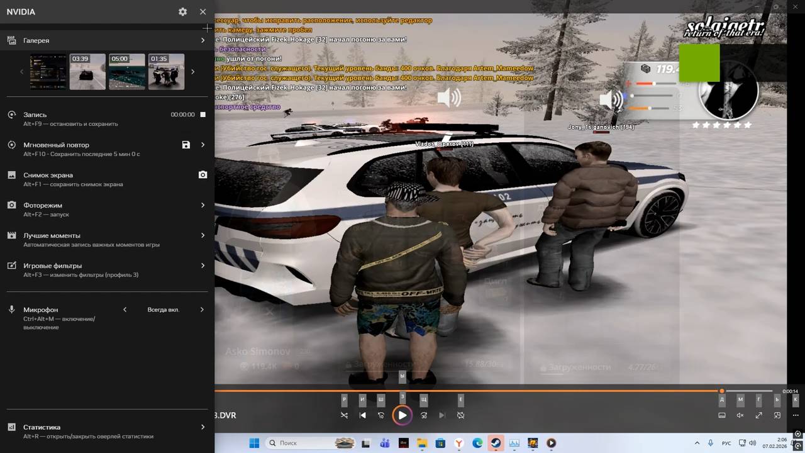
Task: Select the Снимок экрана label
Action: [48, 175]
